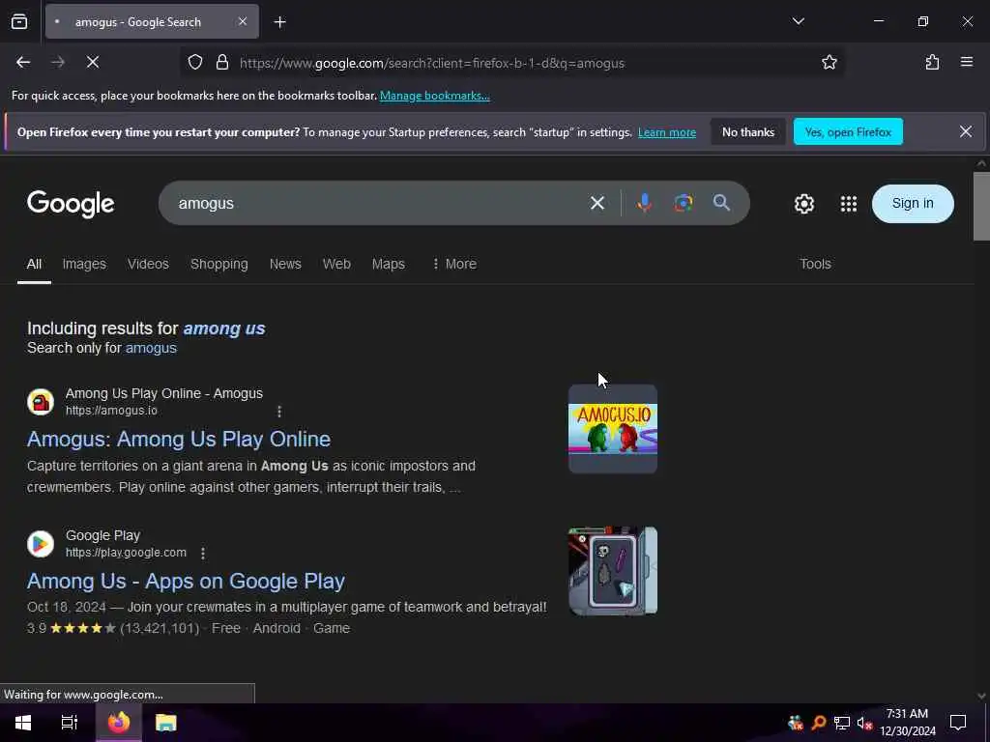This screenshot has height=742, width=990.
Task: Open Amogus: Among Us Play Online result
Action: click(x=179, y=440)
